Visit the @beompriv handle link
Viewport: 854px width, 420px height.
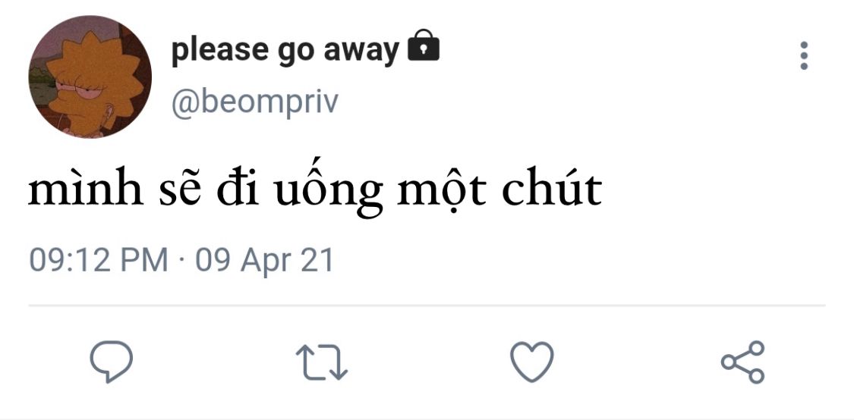(255, 102)
